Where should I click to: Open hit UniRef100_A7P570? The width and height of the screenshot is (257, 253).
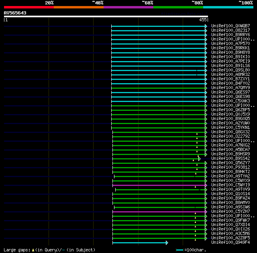(230, 44)
